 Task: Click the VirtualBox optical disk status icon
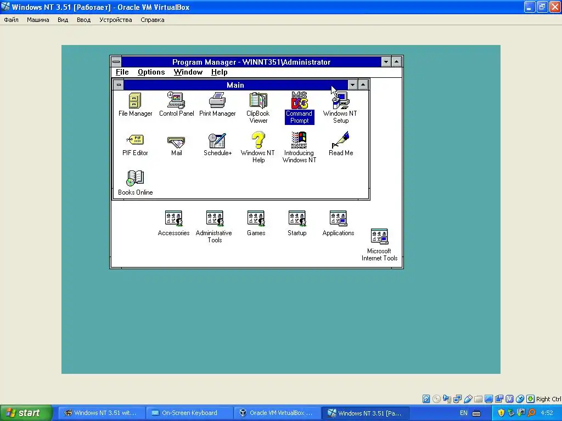(436, 399)
